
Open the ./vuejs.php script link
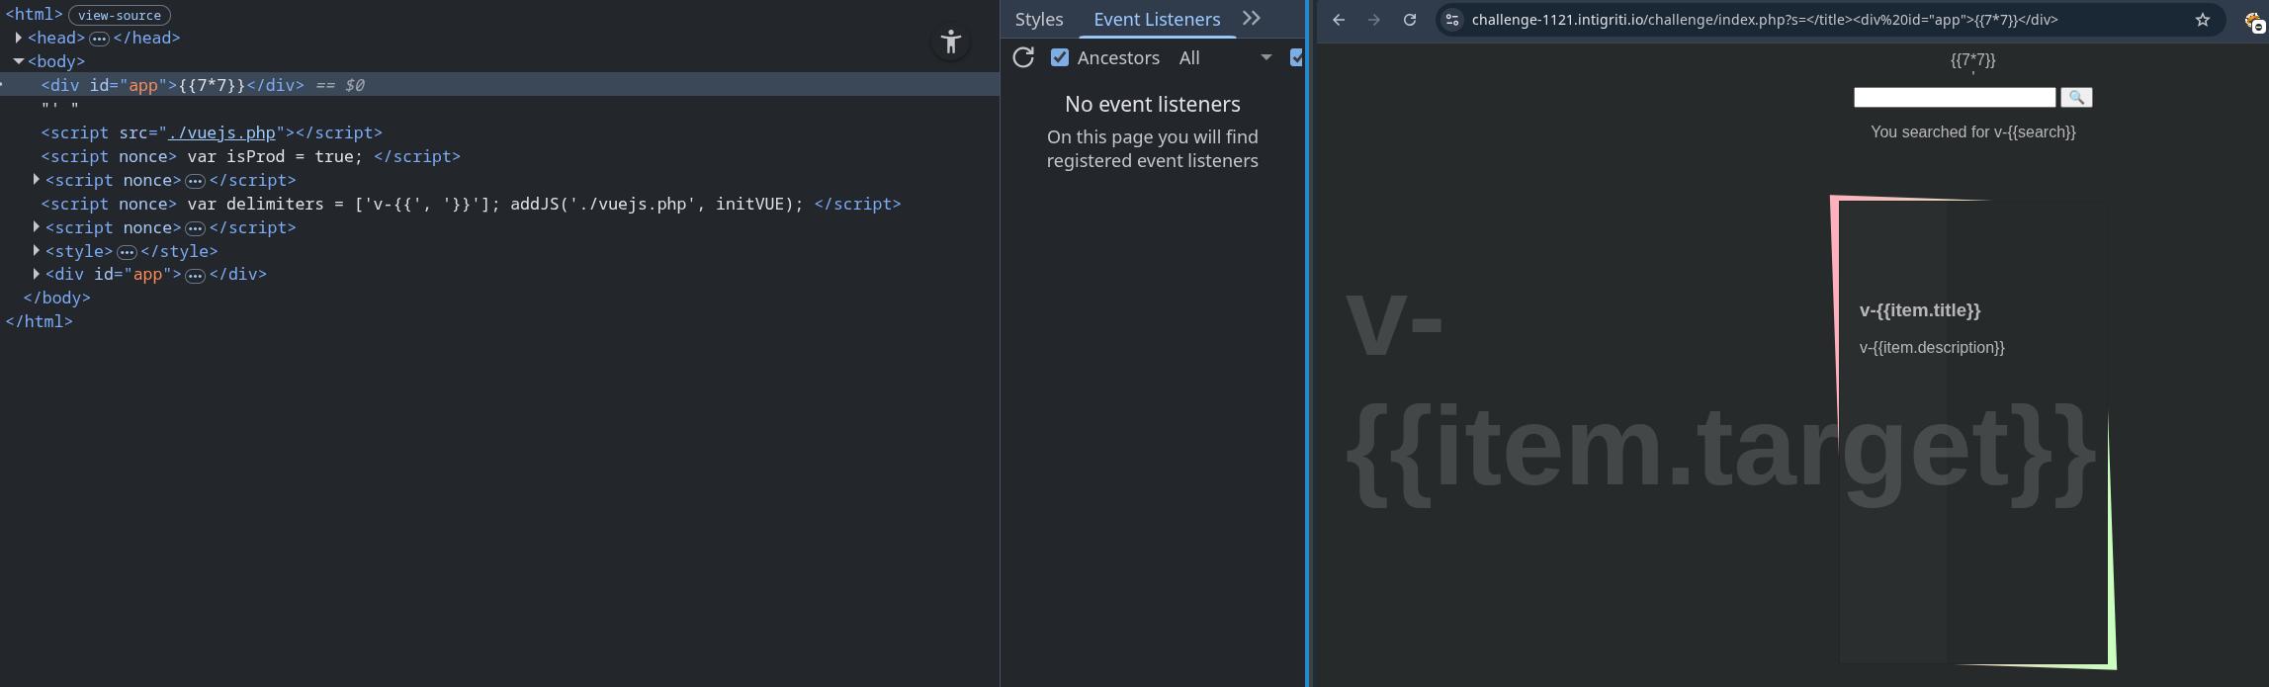point(221,132)
